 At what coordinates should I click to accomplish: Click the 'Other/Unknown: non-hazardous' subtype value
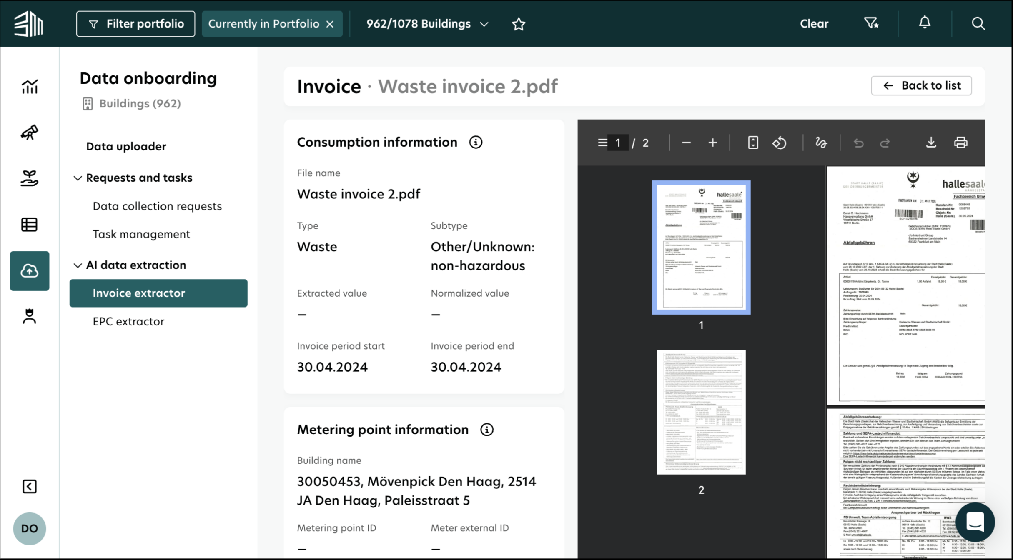[482, 256]
